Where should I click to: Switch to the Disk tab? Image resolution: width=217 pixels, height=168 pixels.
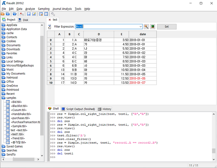(x=24, y=20)
